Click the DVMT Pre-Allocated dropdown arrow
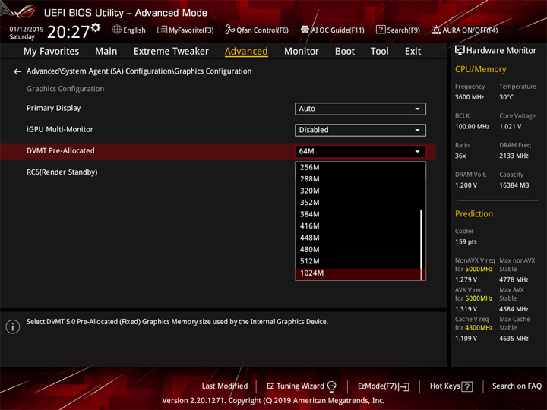 [x=417, y=151]
